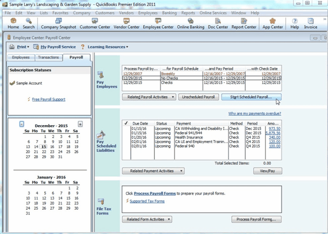Image resolution: width=328 pixels, height=234 pixels.
Task: Click the Learning Resources question icon
Action: pos(83,47)
